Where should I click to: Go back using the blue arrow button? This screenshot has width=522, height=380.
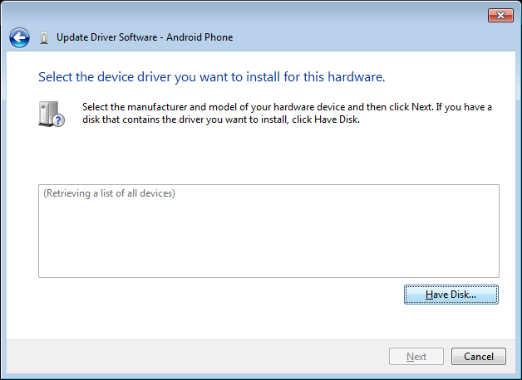[19, 37]
